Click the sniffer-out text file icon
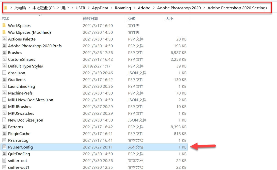 click(4, 160)
